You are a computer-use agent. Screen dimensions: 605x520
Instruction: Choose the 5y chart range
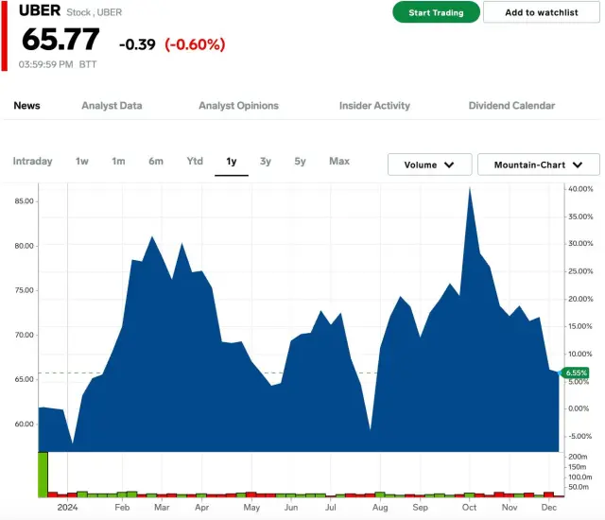(300, 162)
